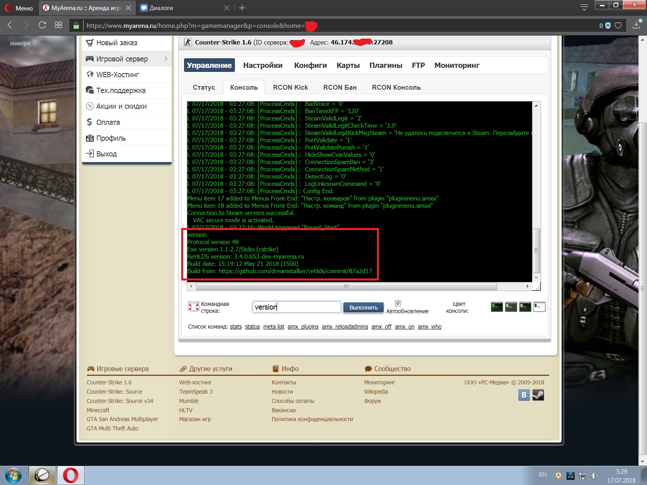
Task: Close the MyArena.ru browser tab
Action: point(128,8)
